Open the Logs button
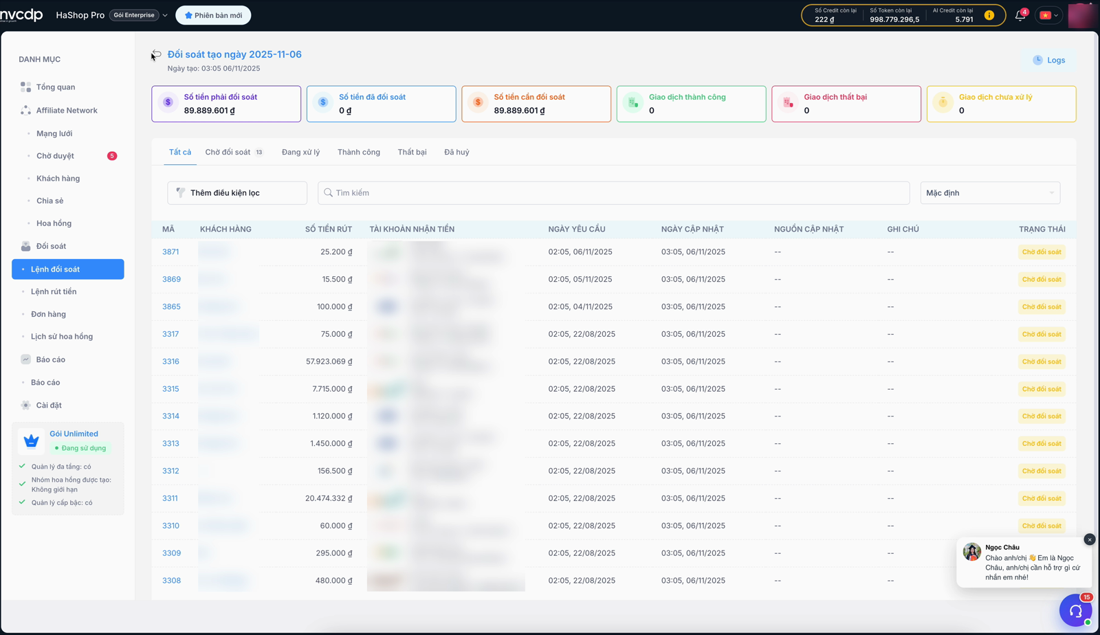1100x635 pixels. tap(1049, 60)
